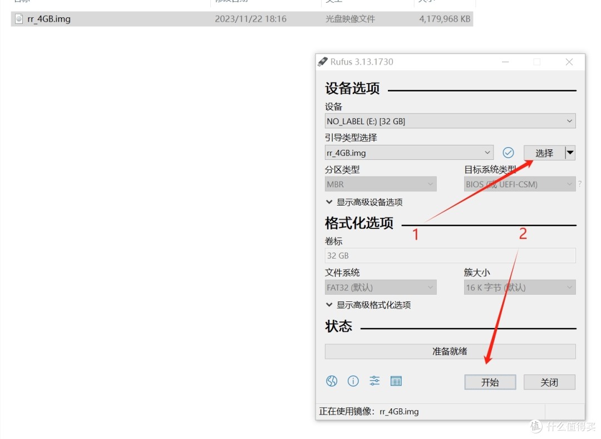The image size is (601, 439).
Task: Click the checksum checkmark circle icon
Action: click(x=508, y=153)
